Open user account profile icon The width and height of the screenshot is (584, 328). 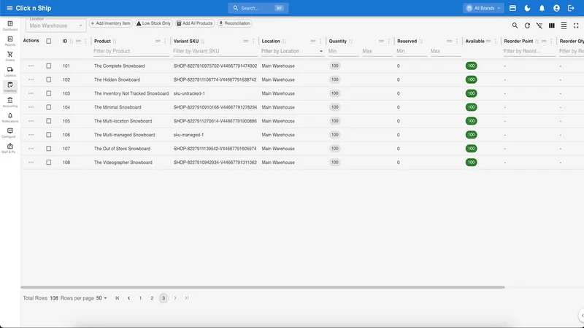coord(556,8)
